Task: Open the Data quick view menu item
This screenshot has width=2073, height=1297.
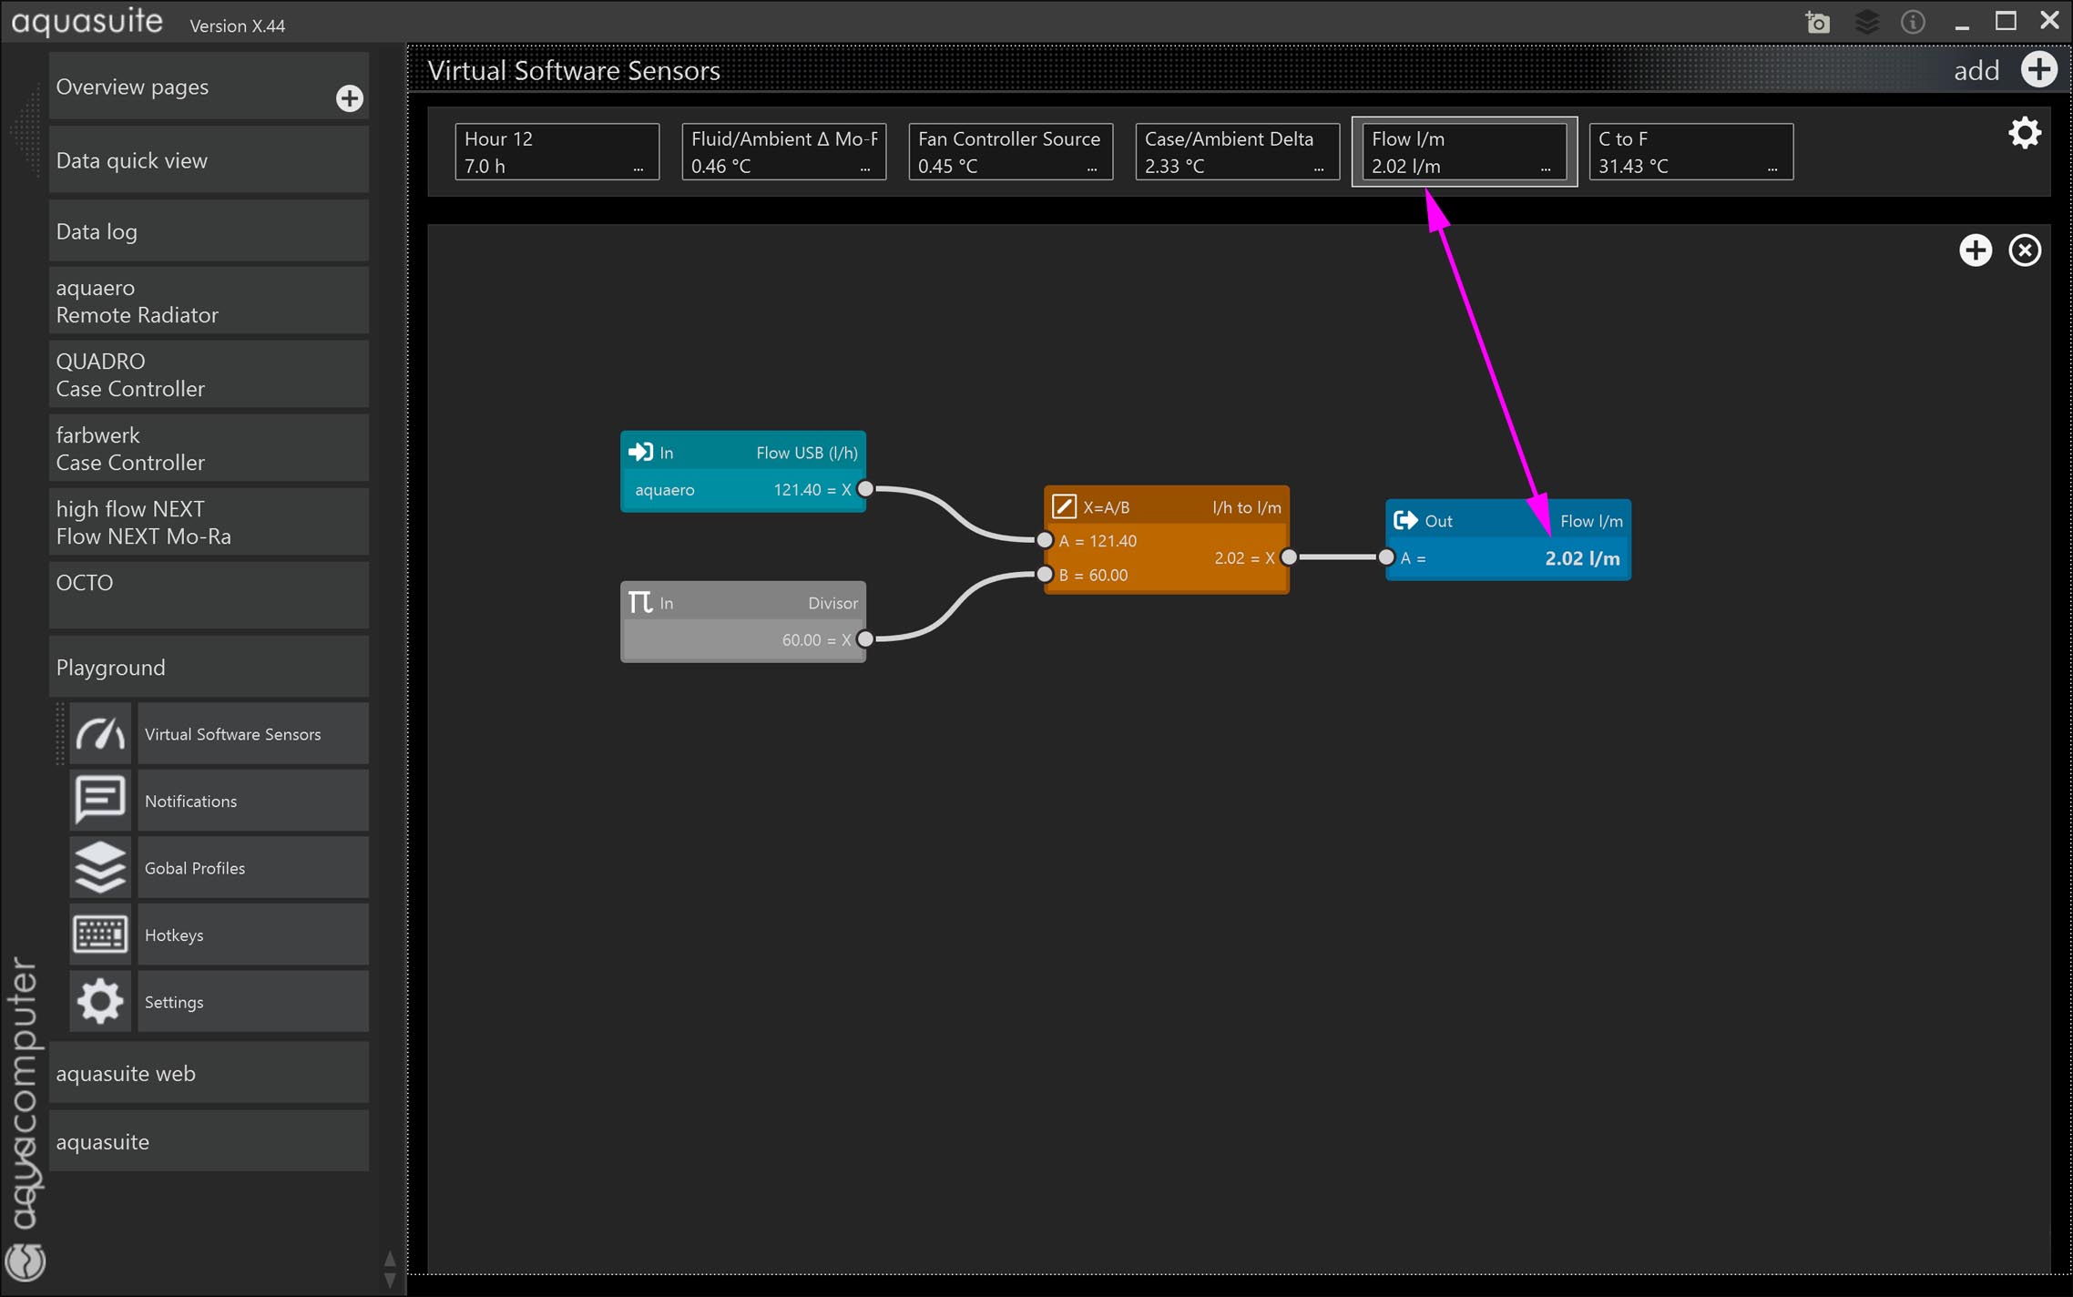Action: [x=208, y=161]
